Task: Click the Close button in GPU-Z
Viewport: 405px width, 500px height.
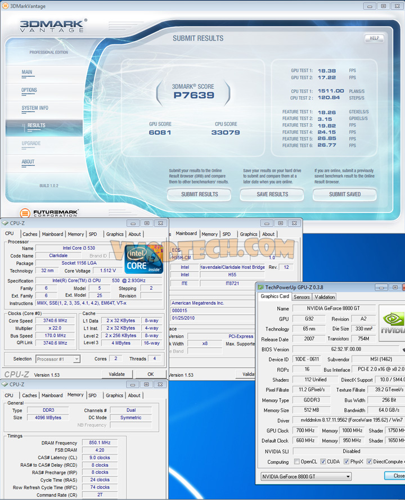Action: point(395,476)
